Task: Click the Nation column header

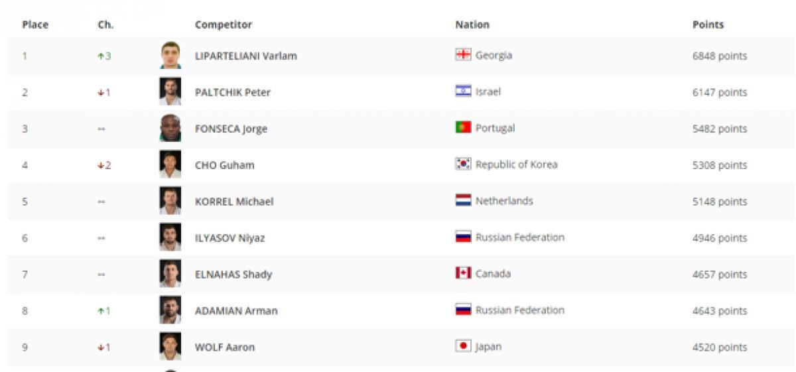Action: tap(472, 25)
